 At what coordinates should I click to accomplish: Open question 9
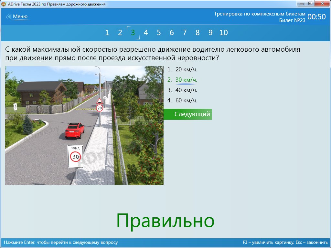[210, 33]
